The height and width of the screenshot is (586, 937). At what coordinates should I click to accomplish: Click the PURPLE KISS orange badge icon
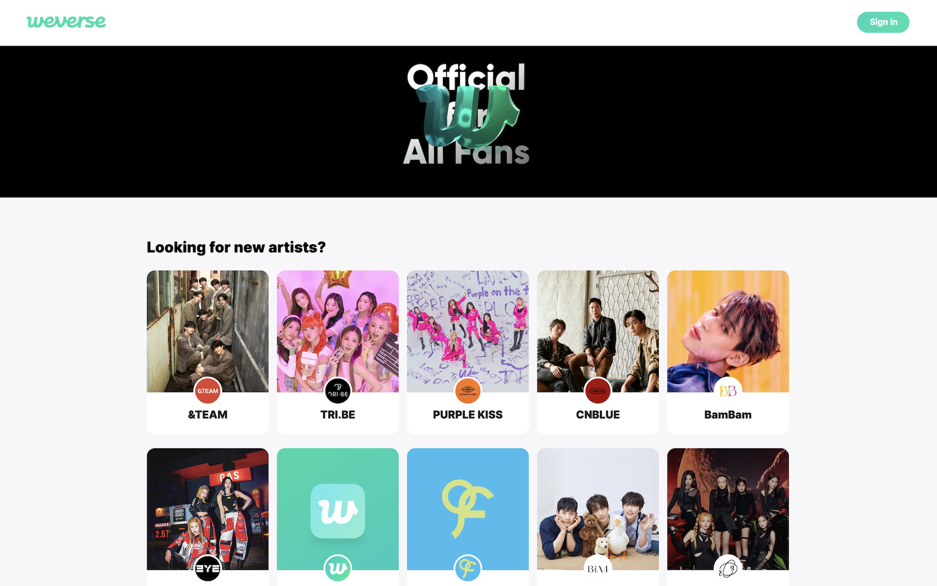click(468, 391)
